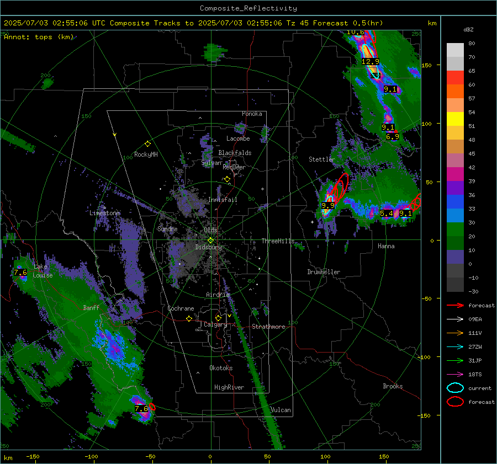Screen dimensions: 497x464
Task: Click the small red ellipse beside the southern 7.6 storm
Action: point(152,407)
